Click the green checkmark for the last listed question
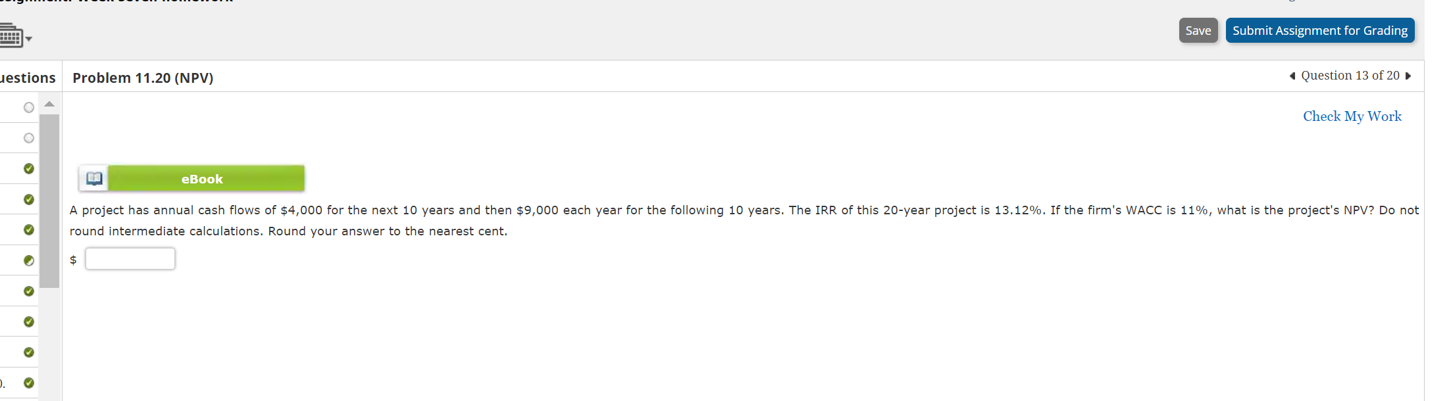 (x=28, y=383)
